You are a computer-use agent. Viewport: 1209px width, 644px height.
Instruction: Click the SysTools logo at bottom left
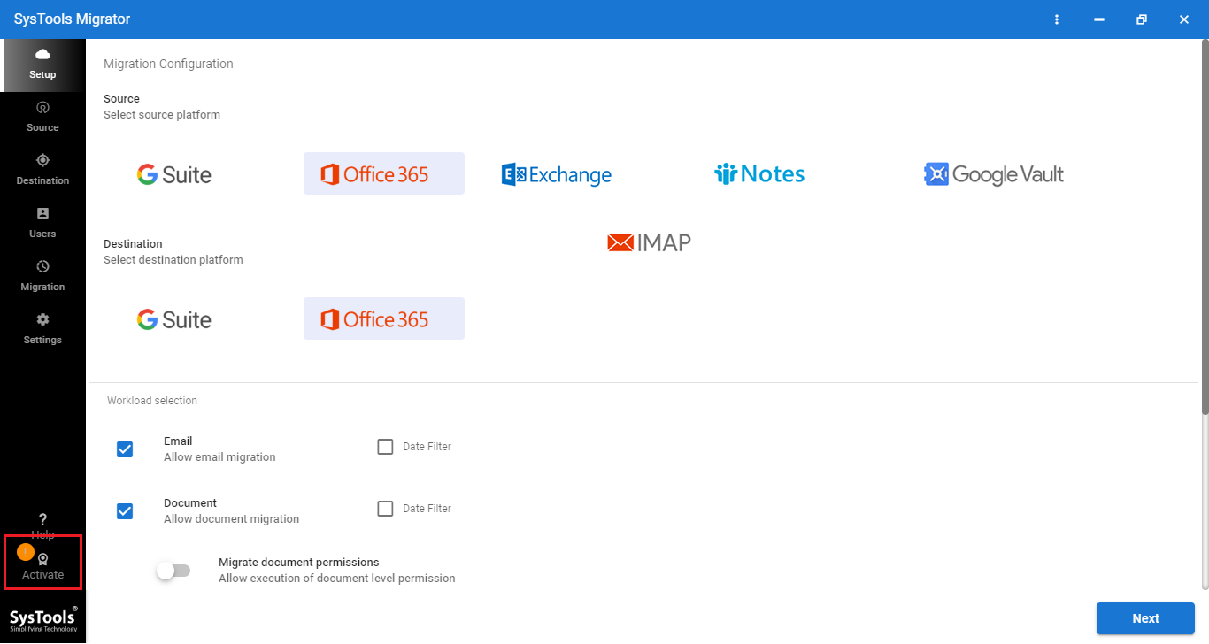click(x=42, y=618)
